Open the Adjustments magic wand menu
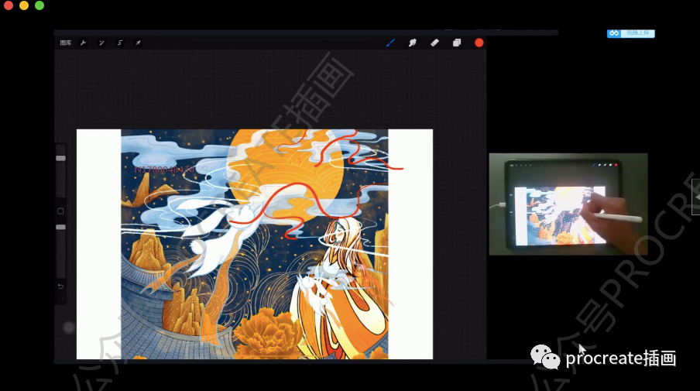This screenshot has width=700, height=391. [x=101, y=43]
